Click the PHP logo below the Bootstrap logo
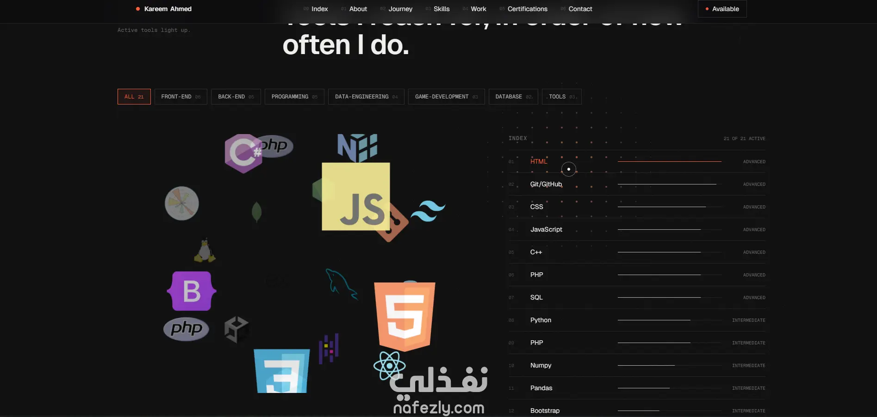This screenshot has width=877, height=417. [187, 329]
